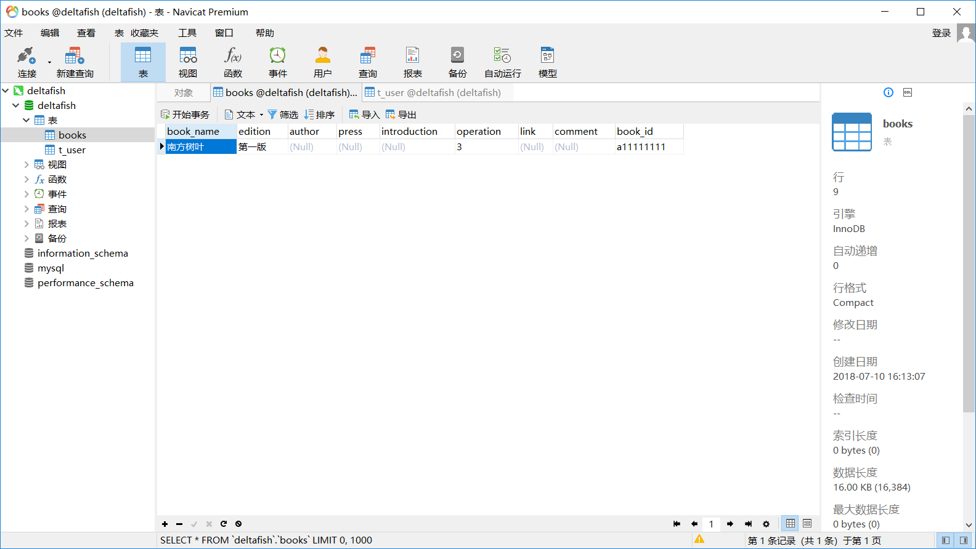Click the page number input field
The image size is (976, 549).
[712, 524]
